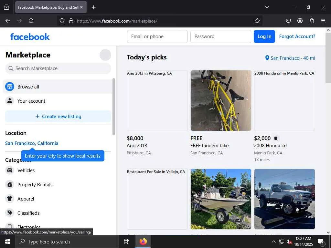
Task: Click scroll-down arrow on page scrollbar
Action: (x=328, y=232)
